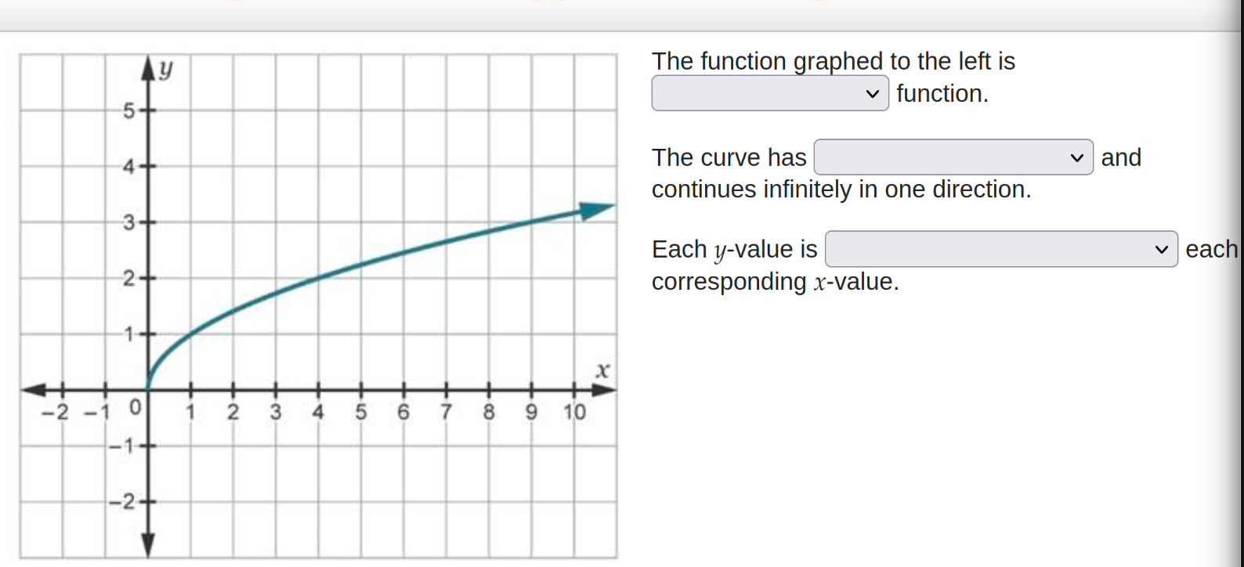
Task: Click the number 10 on the x-axis
Action: coord(575,411)
